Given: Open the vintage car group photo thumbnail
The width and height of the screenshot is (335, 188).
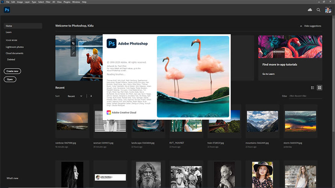Looking at the screenshot, I should pyautogui.click(x=186, y=177).
